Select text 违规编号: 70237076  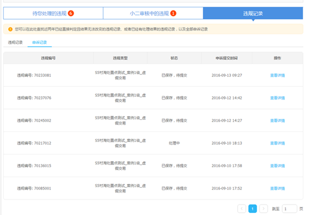[x=34, y=98]
